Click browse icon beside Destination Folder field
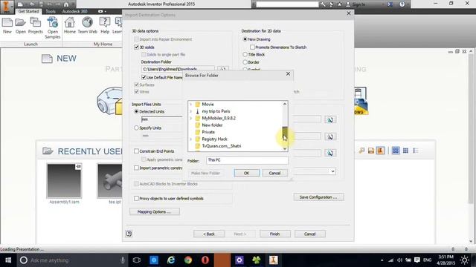The height and width of the screenshot is (267, 476). [223, 69]
